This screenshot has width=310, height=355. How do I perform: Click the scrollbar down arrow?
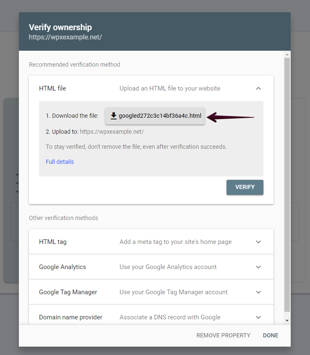coord(287,320)
